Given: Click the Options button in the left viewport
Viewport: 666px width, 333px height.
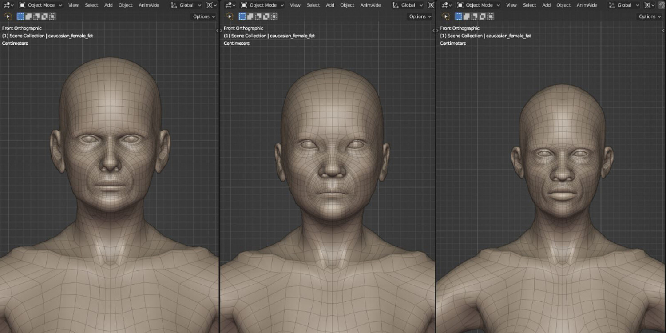Looking at the screenshot, I should click(x=204, y=16).
